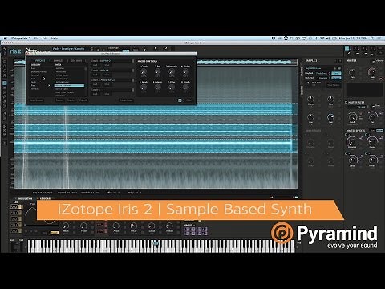Viewport: 385px width, 289px height.
Task: Switch to the Samples tab in the patch browser
Action: click(59, 61)
